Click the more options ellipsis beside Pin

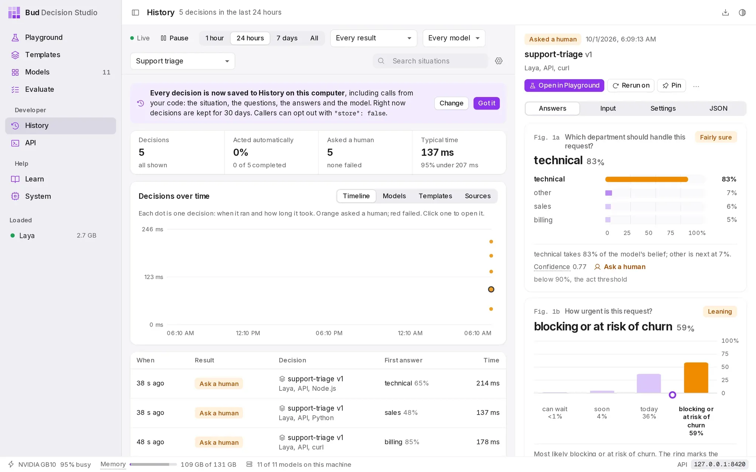[x=696, y=86]
